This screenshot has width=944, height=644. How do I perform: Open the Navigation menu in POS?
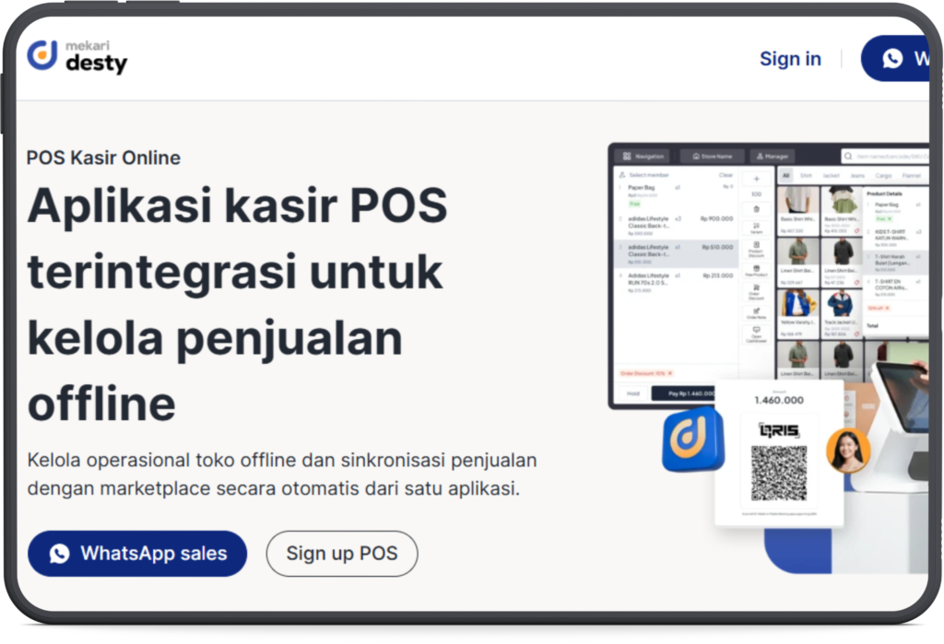click(x=643, y=157)
